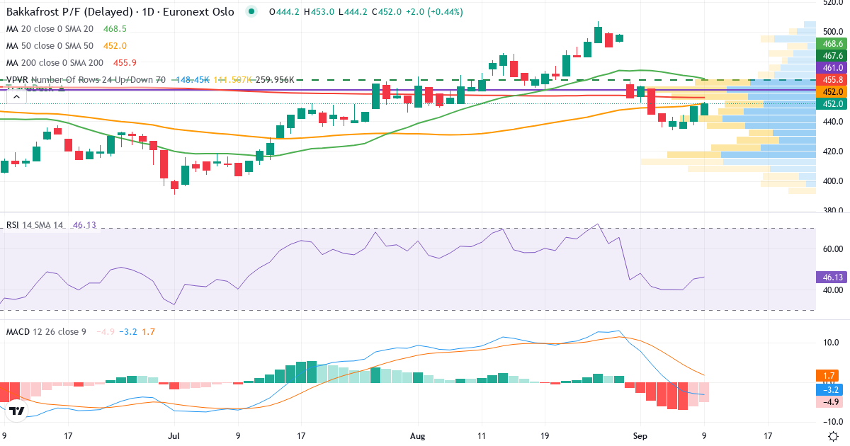Click the MA 20 value 468.5
This screenshot has width=850, height=446.
tap(115, 29)
